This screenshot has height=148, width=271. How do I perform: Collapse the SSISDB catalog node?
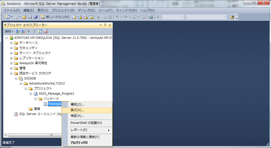click(x=16, y=78)
